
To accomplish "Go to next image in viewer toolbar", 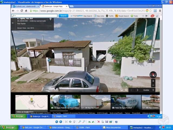I will 61,122.
